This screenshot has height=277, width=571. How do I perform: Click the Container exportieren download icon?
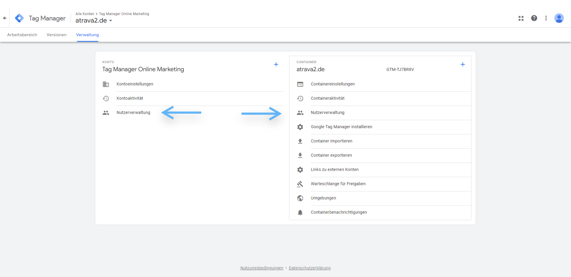(300, 155)
